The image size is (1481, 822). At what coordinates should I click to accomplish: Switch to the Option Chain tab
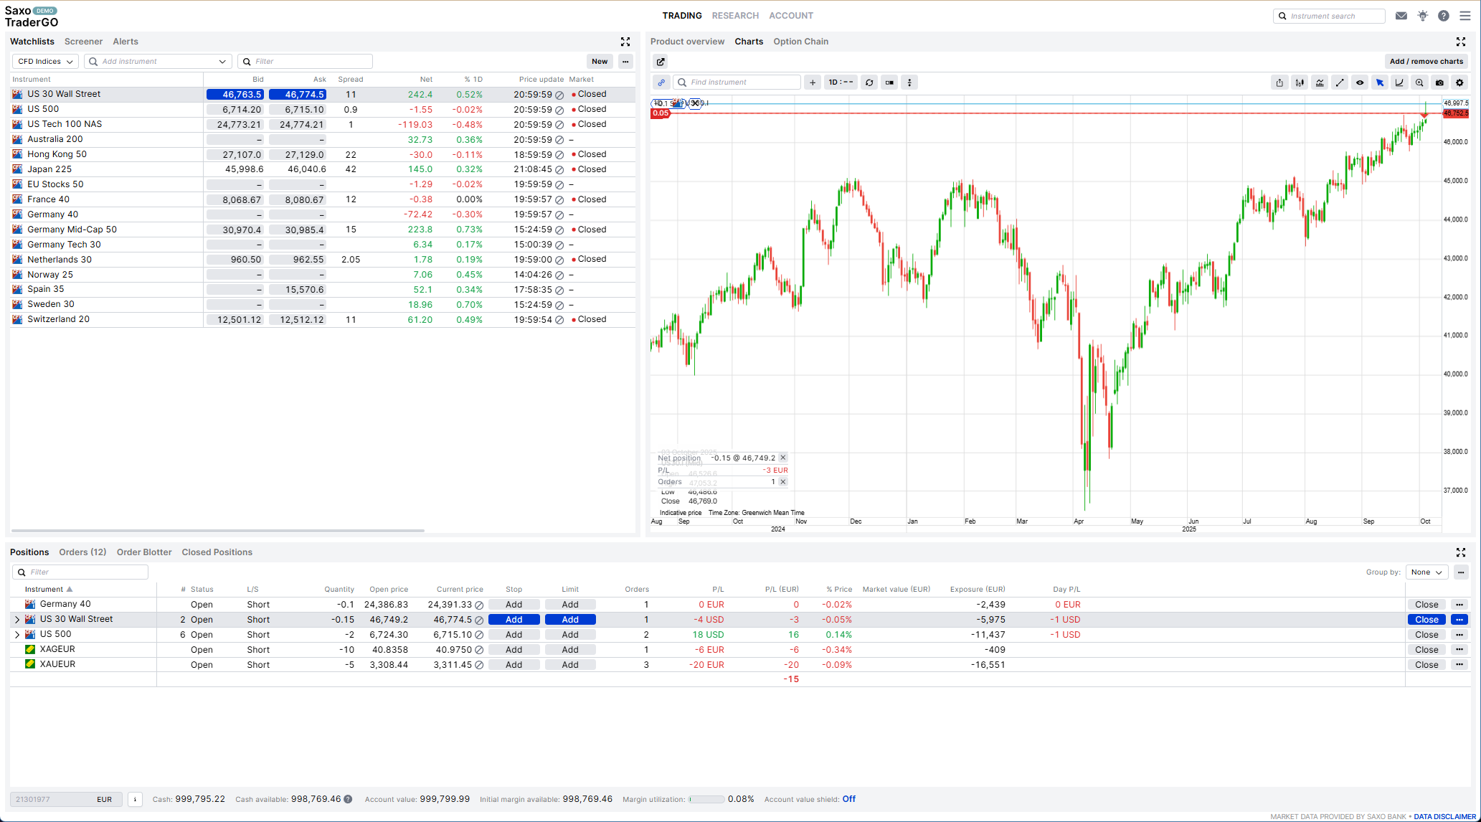(800, 41)
